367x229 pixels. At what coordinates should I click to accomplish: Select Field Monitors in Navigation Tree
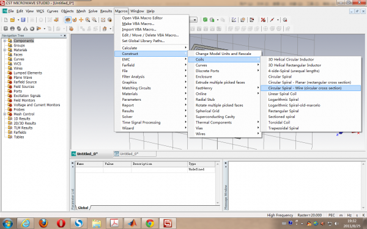point(24,100)
